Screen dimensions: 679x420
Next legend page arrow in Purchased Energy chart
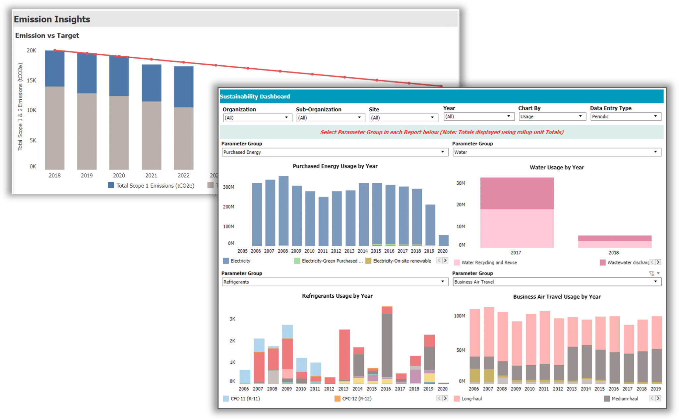445,261
